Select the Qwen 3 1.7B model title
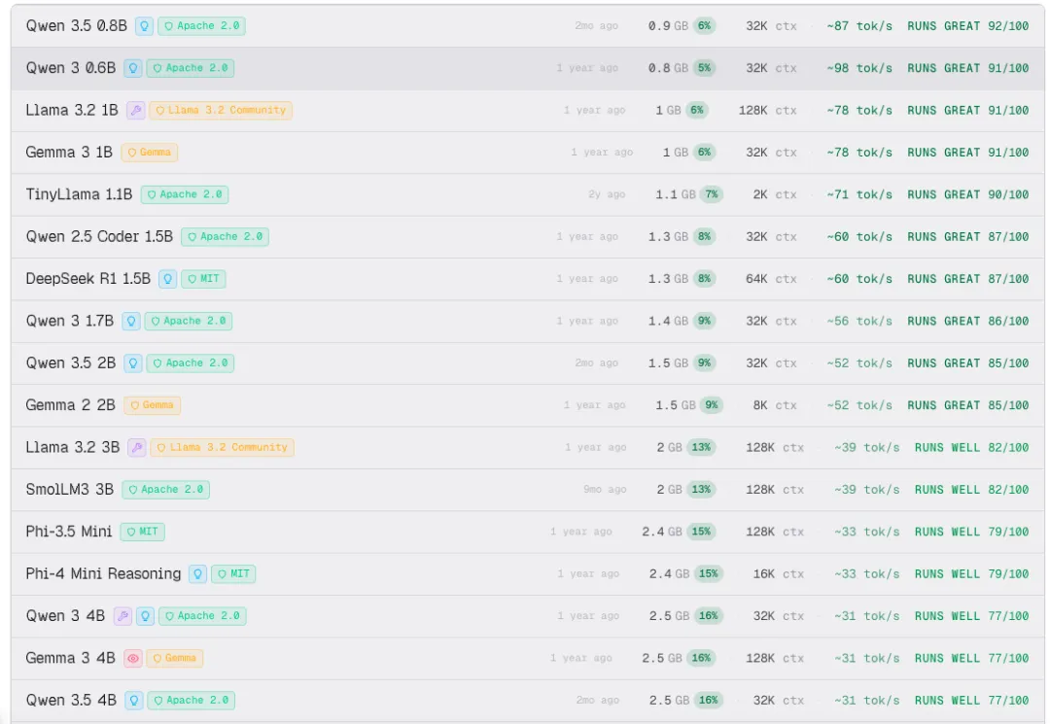 click(x=70, y=321)
